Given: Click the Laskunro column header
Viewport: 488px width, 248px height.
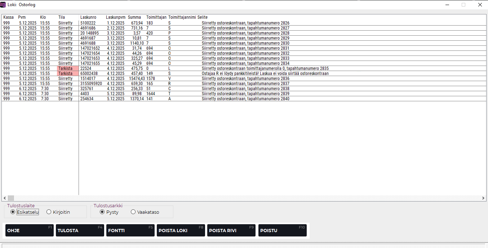Looking at the screenshot, I should (x=88, y=17).
